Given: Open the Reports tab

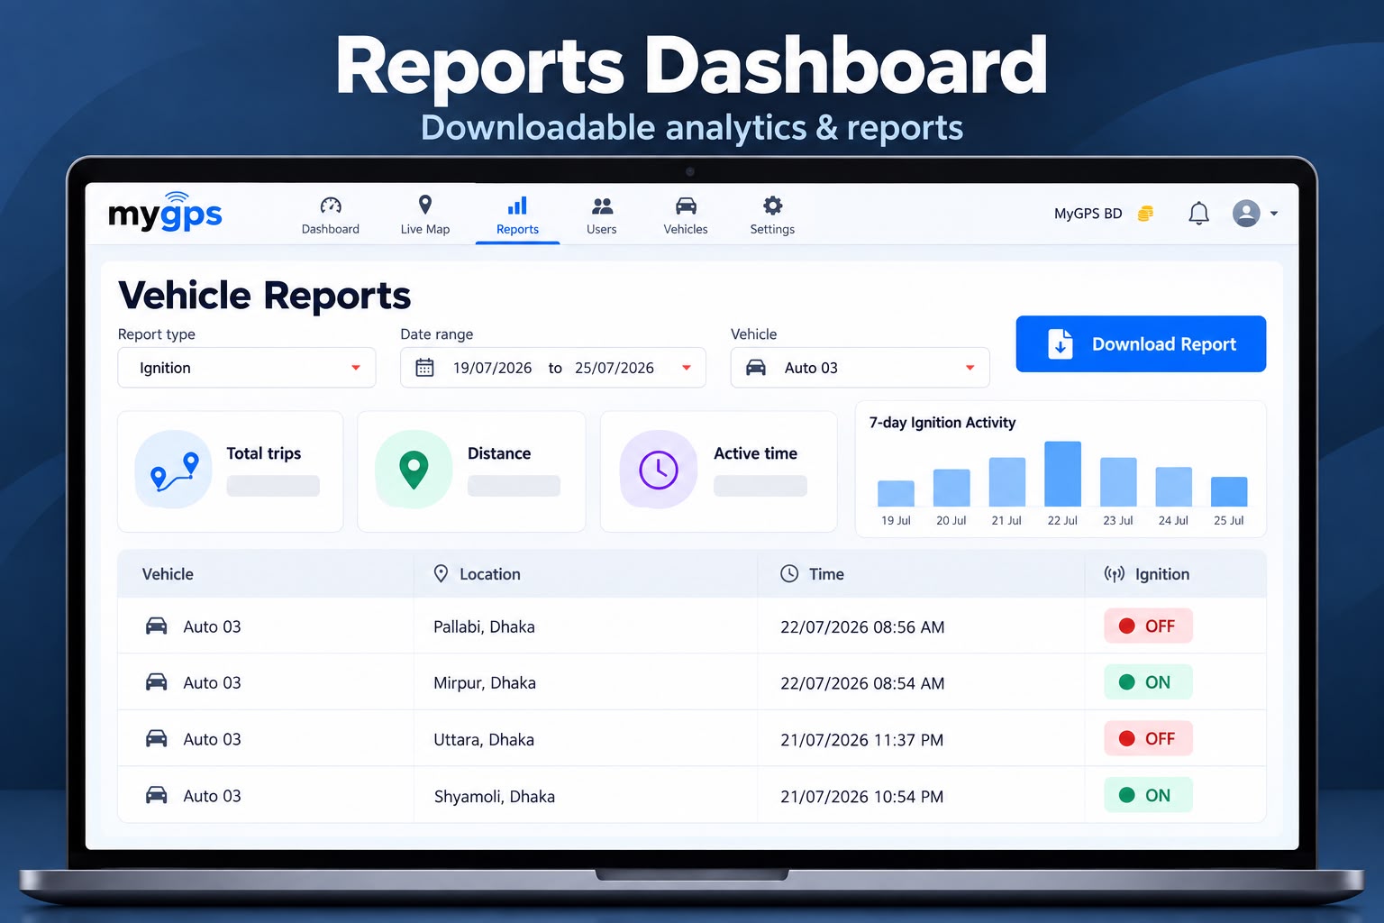Looking at the screenshot, I should 517,216.
